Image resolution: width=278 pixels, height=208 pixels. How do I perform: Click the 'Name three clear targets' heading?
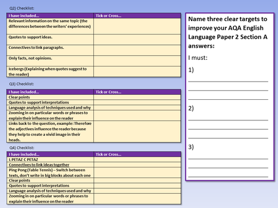pos(228,32)
